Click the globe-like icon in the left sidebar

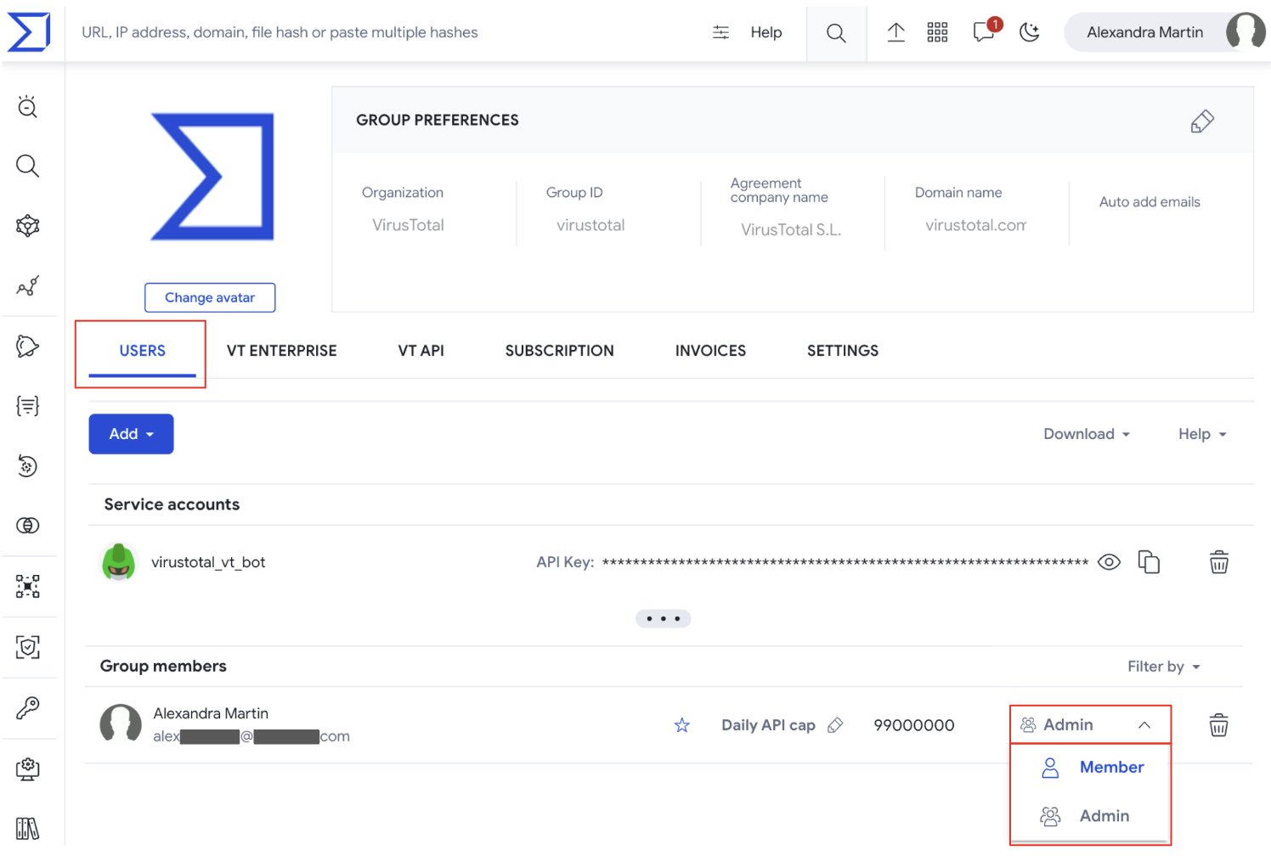tap(28, 526)
